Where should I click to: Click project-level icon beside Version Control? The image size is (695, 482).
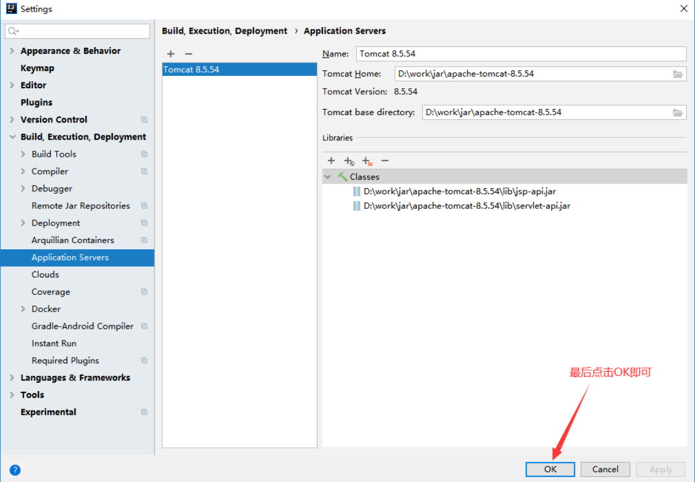point(144,119)
